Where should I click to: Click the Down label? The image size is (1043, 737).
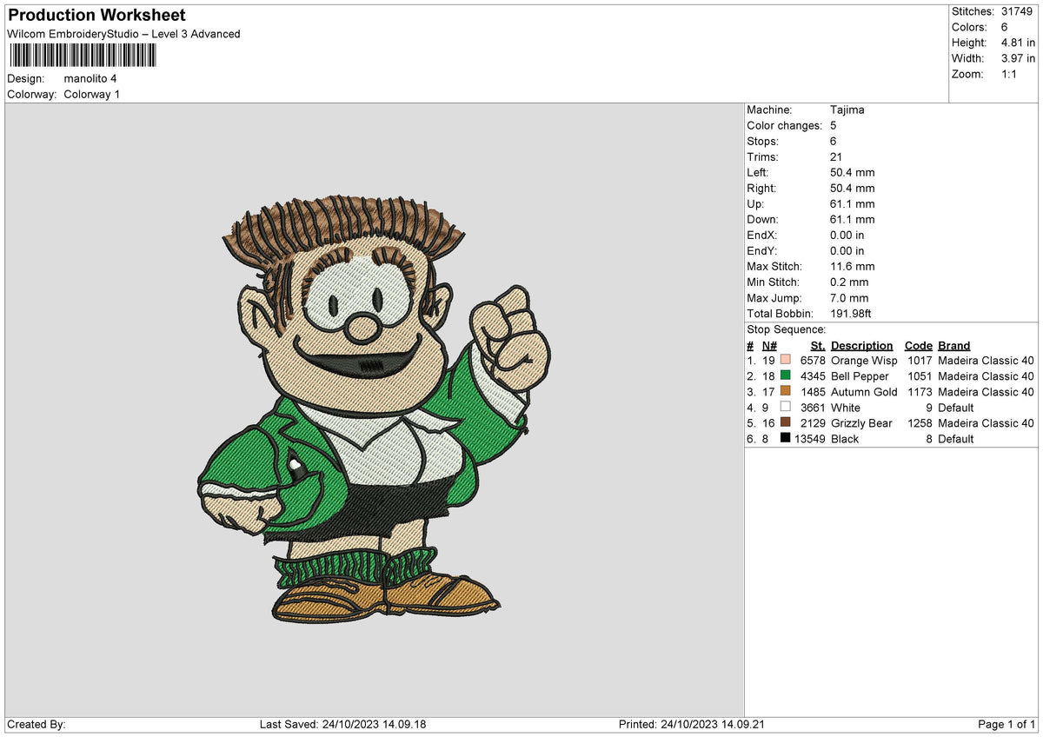pyautogui.click(x=763, y=219)
